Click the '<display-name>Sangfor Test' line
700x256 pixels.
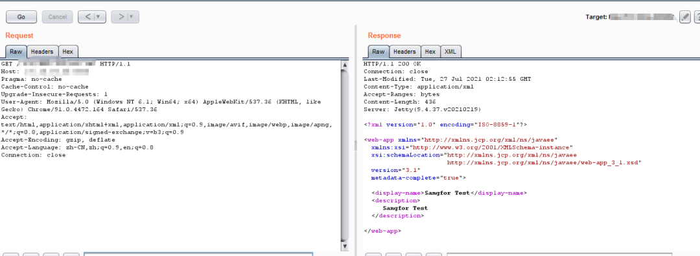point(449,193)
